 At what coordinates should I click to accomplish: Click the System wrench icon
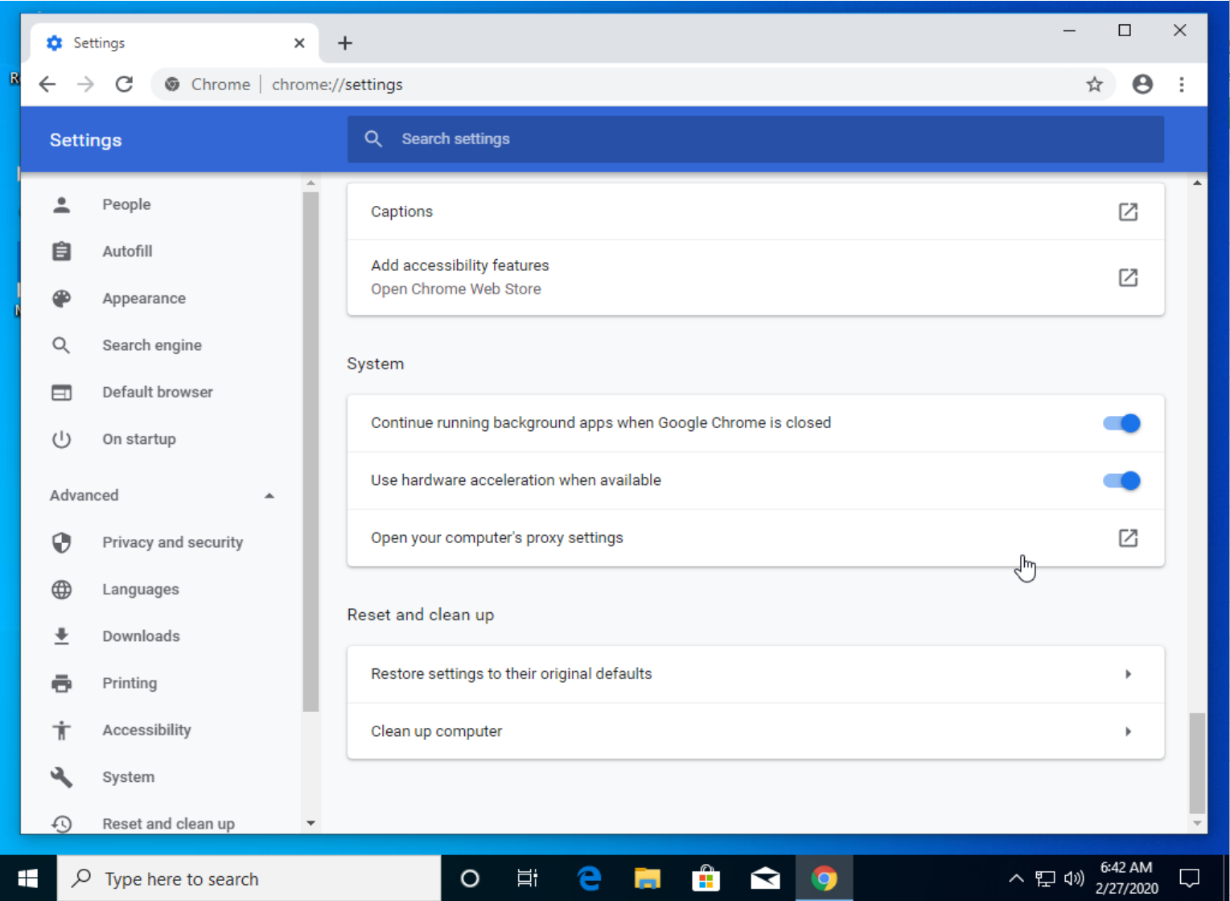(61, 777)
